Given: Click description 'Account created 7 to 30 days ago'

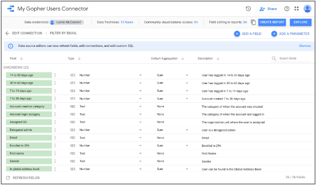Looking at the screenshot, I should [223, 99].
